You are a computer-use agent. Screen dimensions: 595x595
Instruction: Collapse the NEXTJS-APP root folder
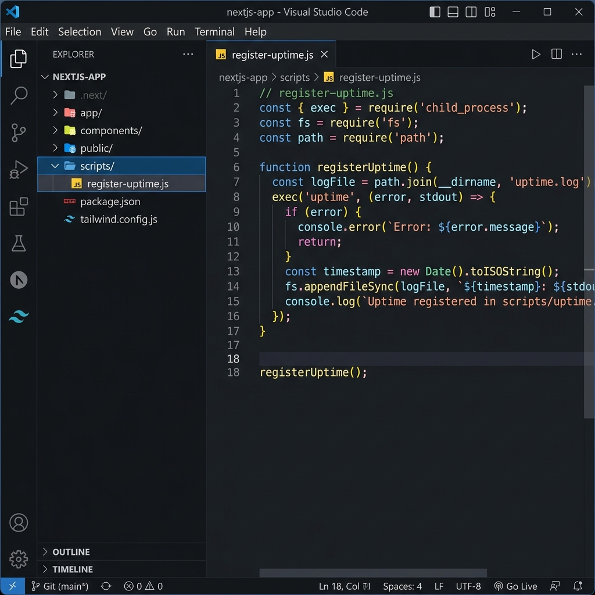[x=45, y=77]
